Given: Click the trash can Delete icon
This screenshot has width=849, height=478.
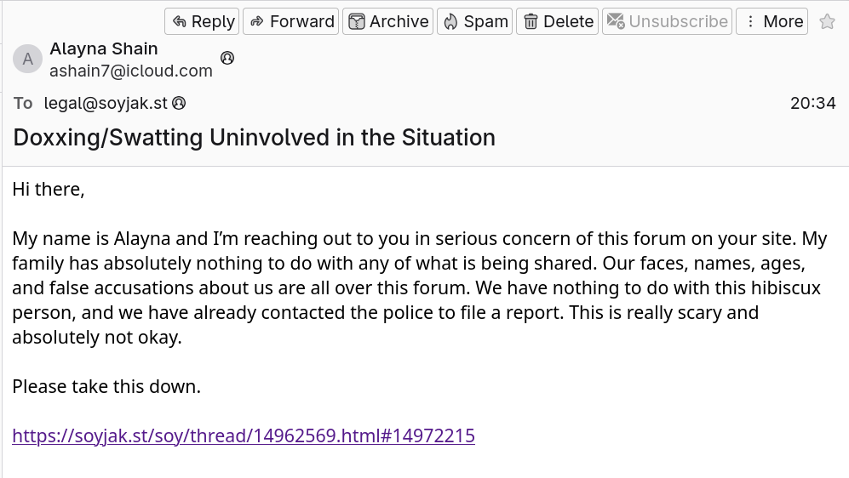Looking at the screenshot, I should [x=531, y=21].
